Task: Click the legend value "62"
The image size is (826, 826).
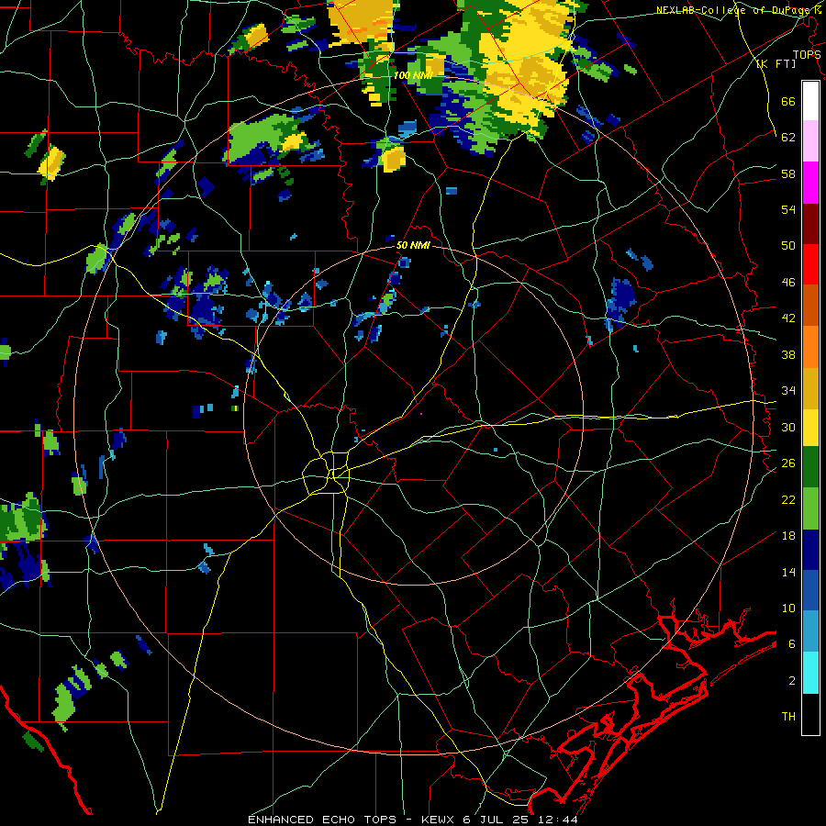Action: coord(788,138)
